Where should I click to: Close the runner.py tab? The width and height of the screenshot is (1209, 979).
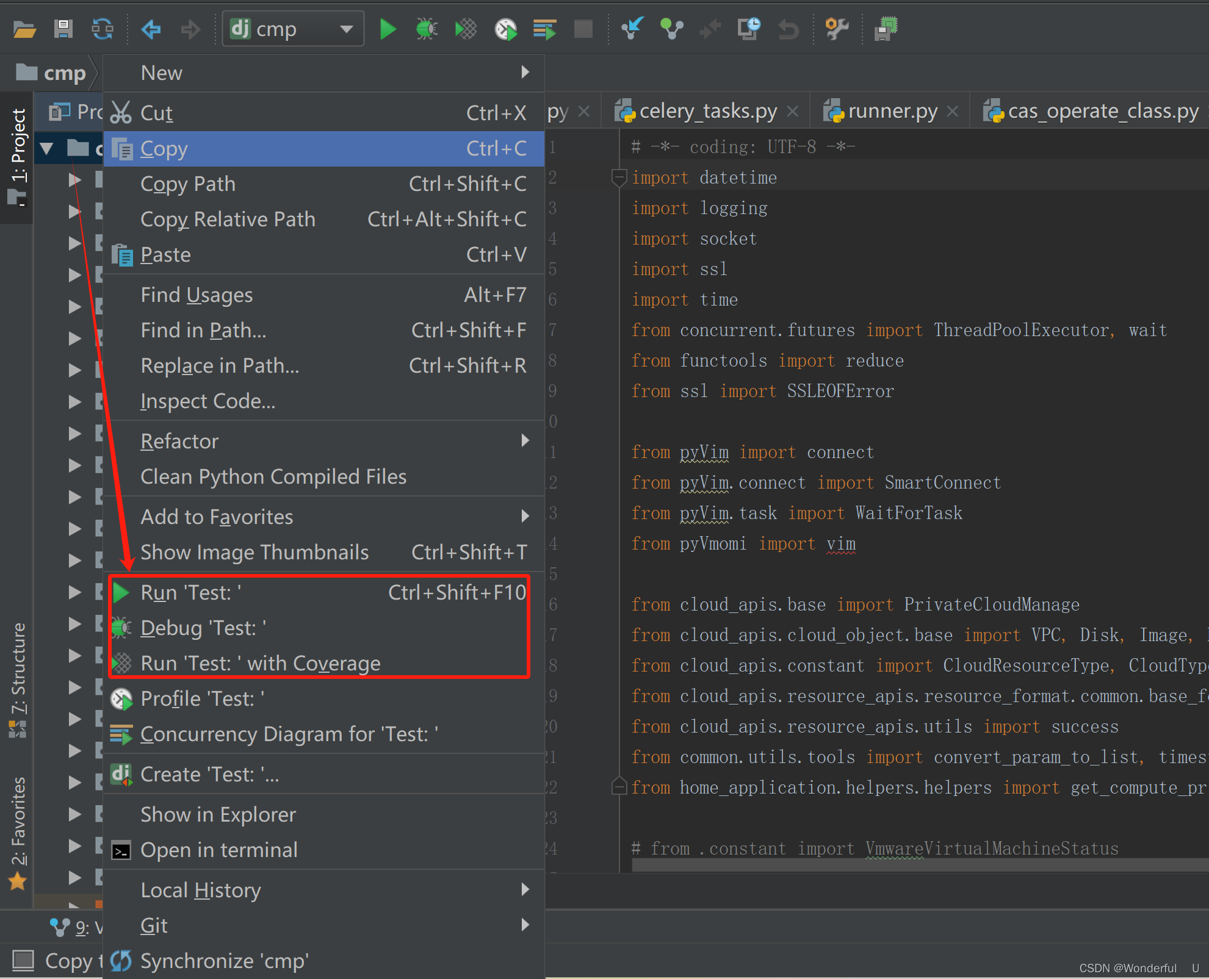point(953,112)
